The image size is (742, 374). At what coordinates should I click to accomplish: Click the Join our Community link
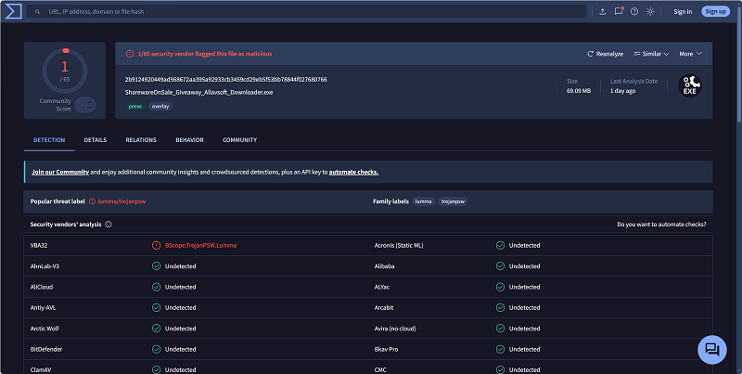(60, 173)
